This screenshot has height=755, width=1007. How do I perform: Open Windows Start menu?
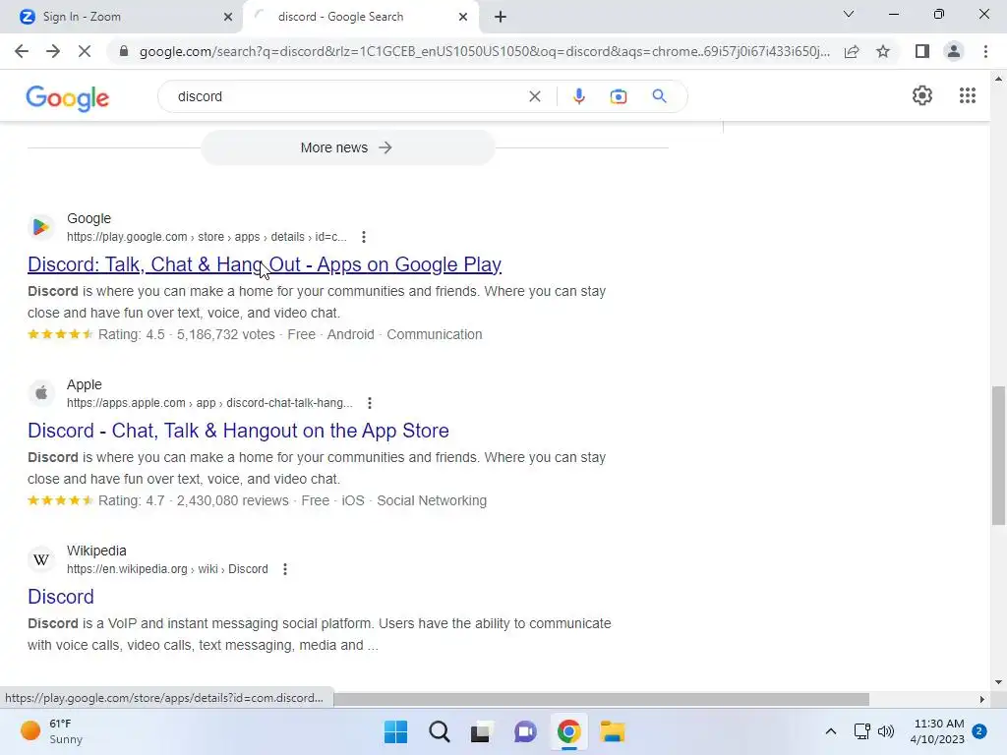point(395,731)
